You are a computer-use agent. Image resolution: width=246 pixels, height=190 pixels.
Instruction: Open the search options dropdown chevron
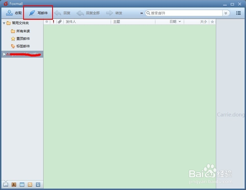pyautogui.click(x=226, y=13)
